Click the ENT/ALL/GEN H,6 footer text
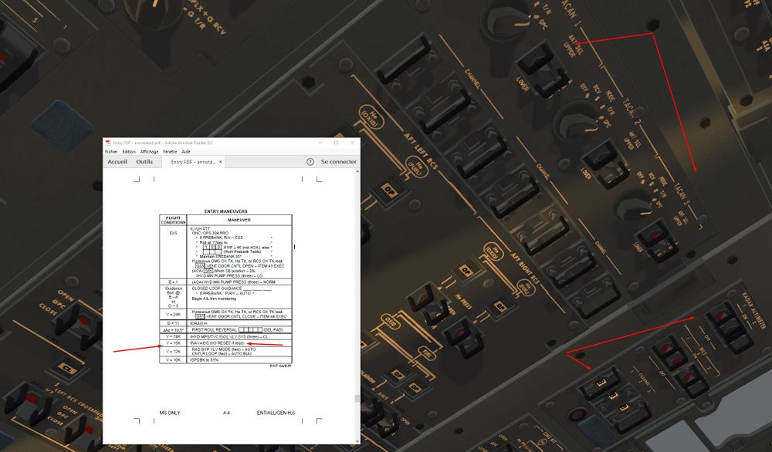The width and height of the screenshot is (772, 452). pyautogui.click(x=276, y=413)
